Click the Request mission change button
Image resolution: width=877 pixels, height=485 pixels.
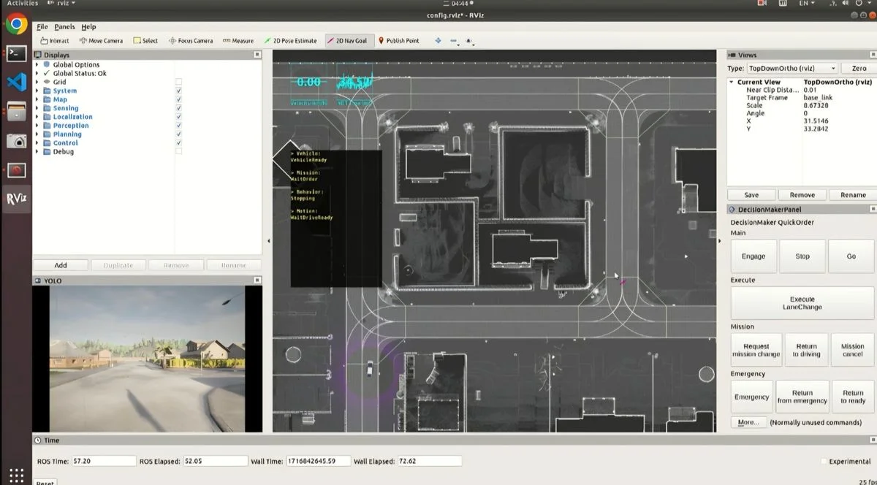[756, 351]
